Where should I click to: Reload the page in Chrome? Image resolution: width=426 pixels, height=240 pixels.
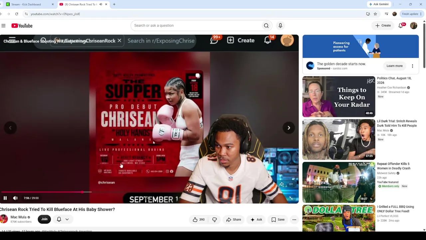tap(17, 14)
